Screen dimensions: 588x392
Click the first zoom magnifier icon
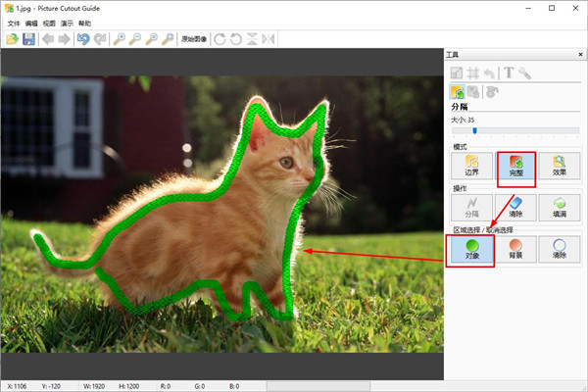(119, 39)
